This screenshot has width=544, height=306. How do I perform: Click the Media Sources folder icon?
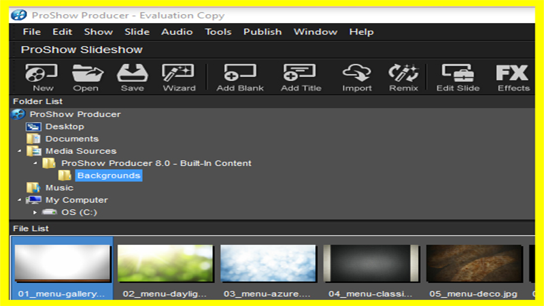(33, 151)
